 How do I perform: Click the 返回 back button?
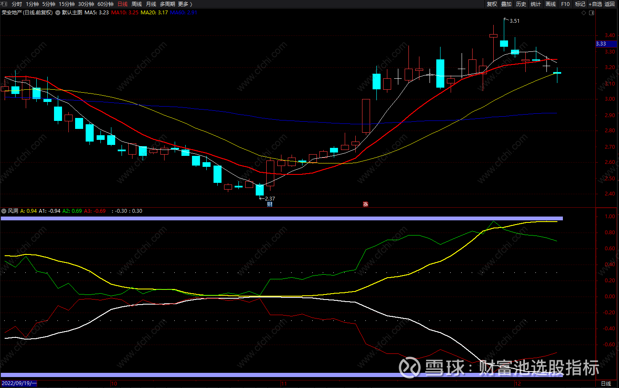click(x=610, y=4)
